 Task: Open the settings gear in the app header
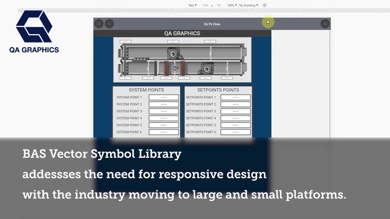coord(325,24)
